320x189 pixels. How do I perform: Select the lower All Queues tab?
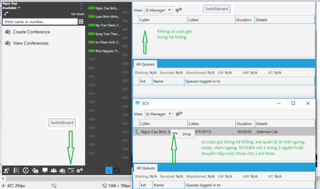pos(145,168)
